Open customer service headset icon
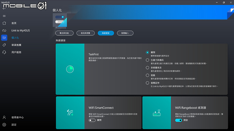The height and width of the screenshot is (131, 234). pyautogui.click(x=4, y=52)
